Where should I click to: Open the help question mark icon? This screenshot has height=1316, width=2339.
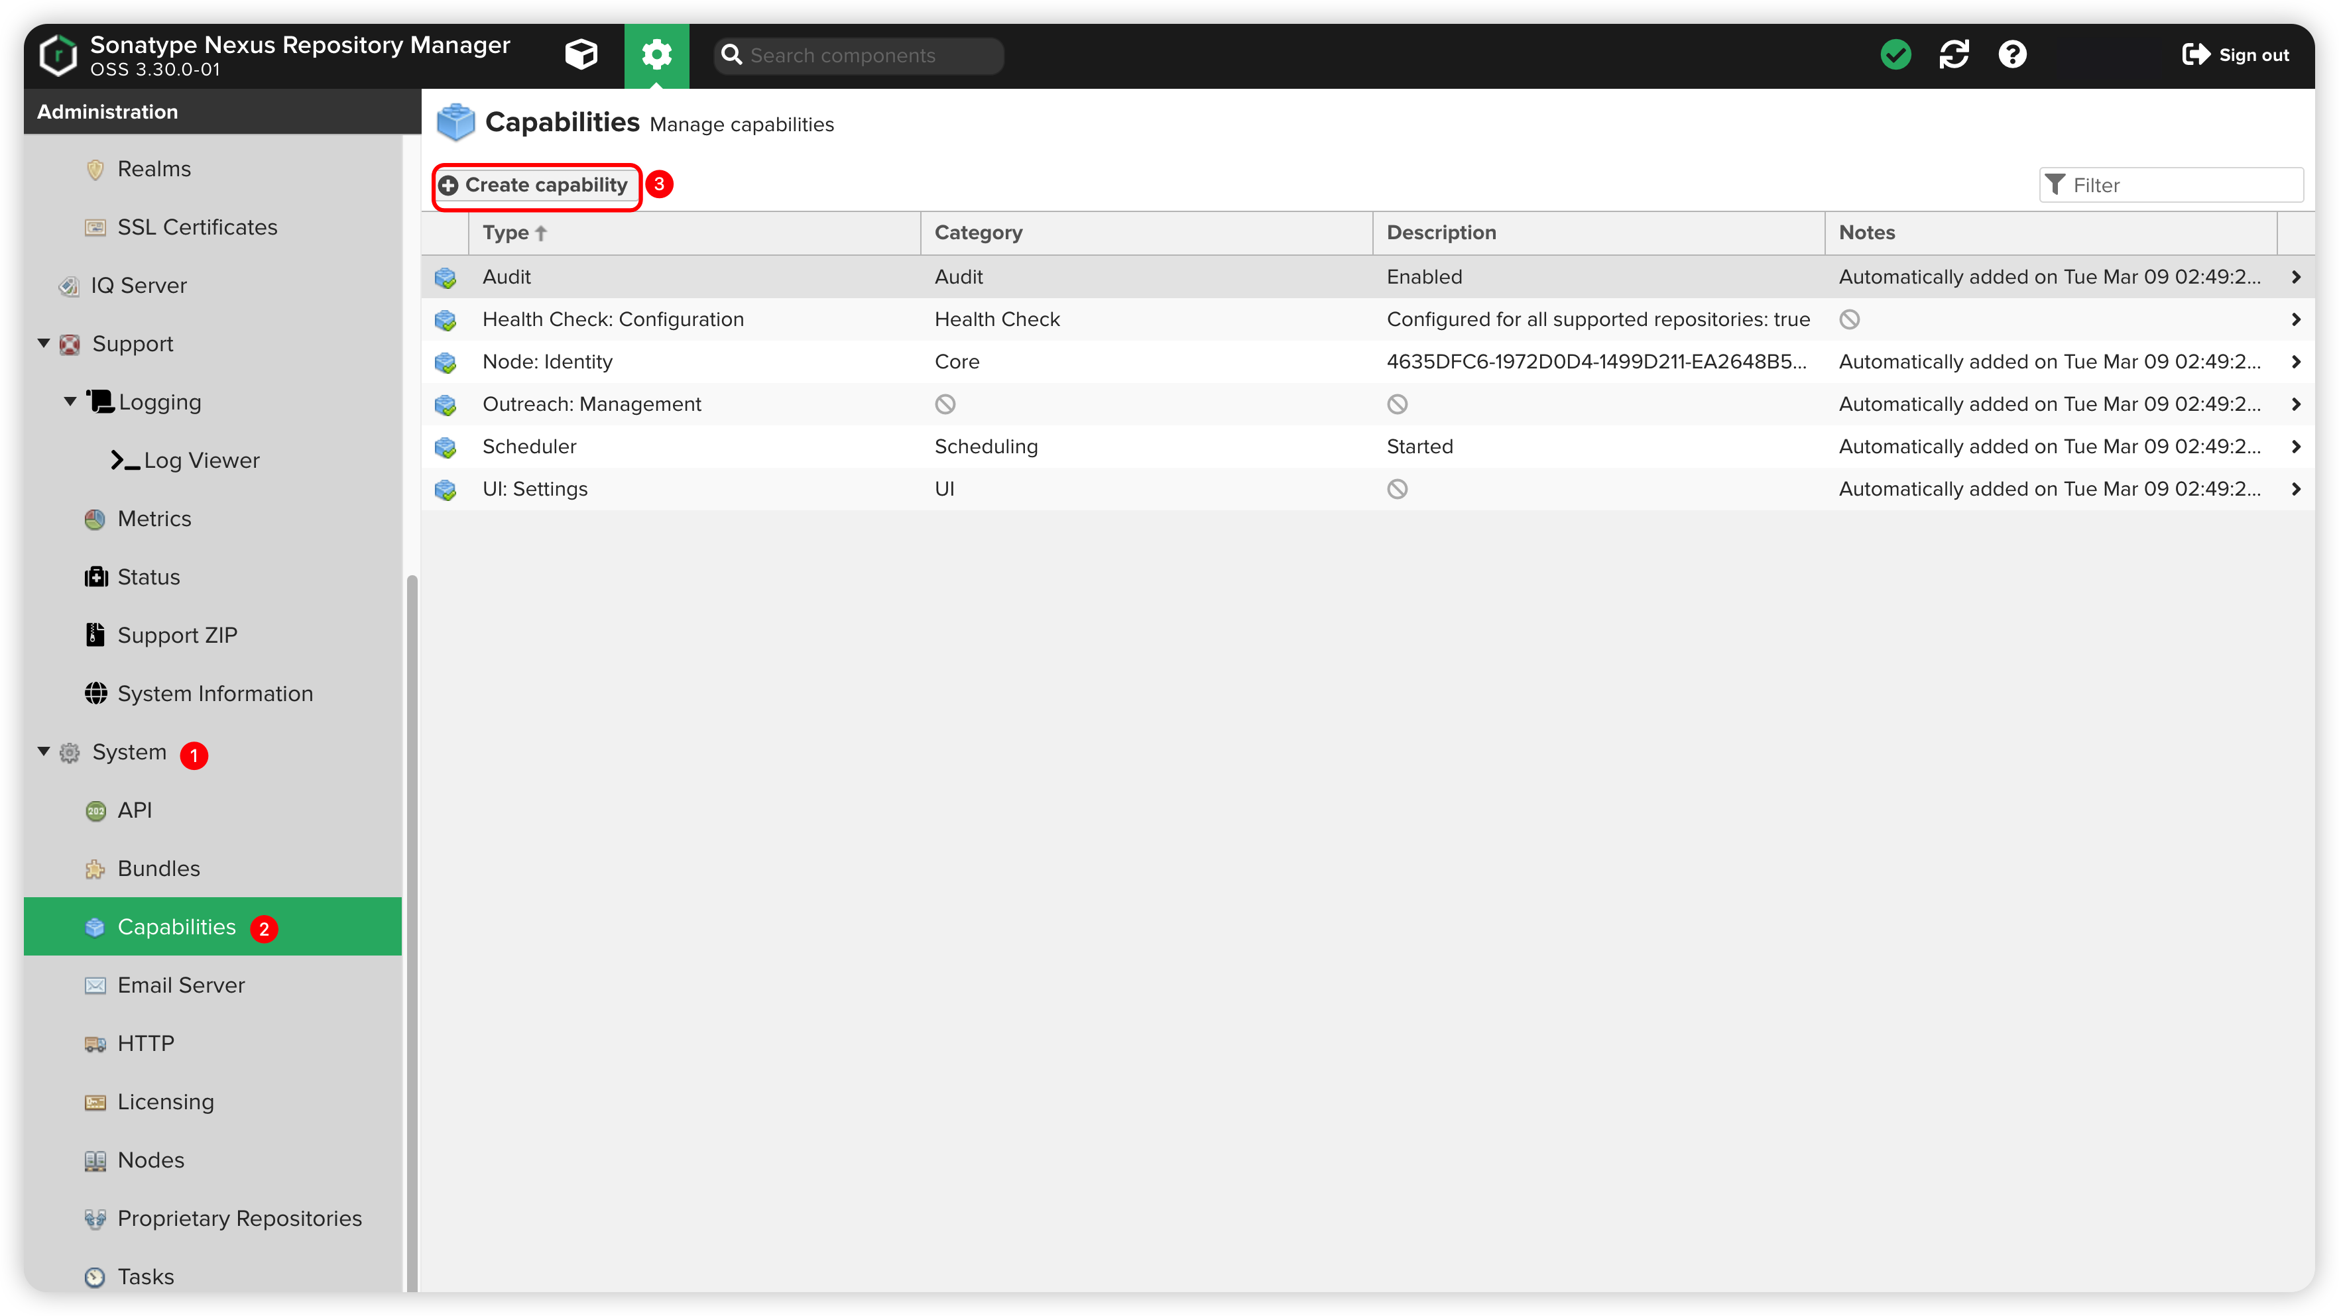[x=2012, y=54]
